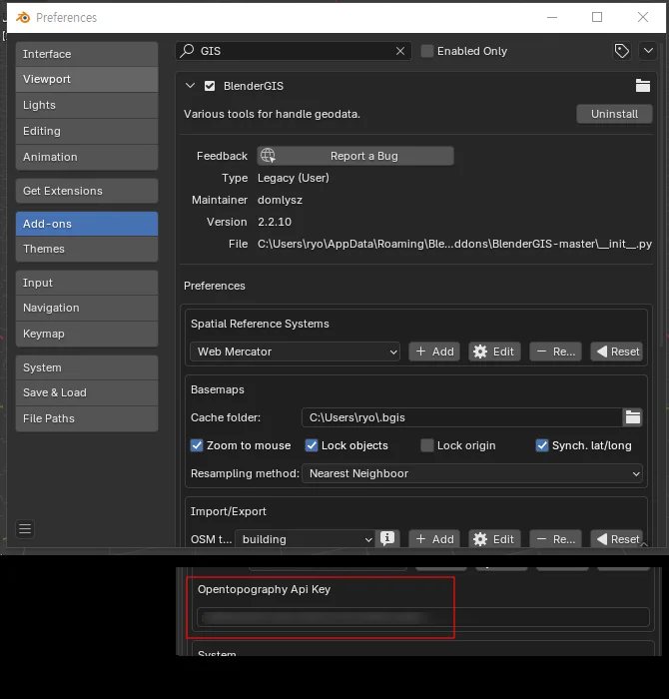Viewport: 669px width, 699px height.
Task: Click the add-on search field
Action: point(294,51)
